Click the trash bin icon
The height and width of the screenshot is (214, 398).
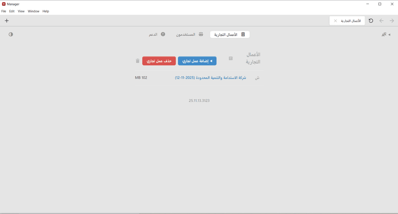click(138, 61)
